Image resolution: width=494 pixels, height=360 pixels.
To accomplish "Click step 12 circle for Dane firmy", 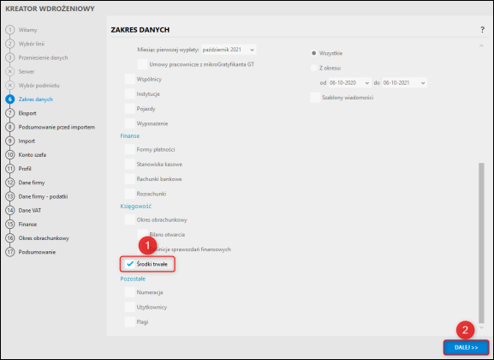I will pyautogui.click(x=10, y=183).
